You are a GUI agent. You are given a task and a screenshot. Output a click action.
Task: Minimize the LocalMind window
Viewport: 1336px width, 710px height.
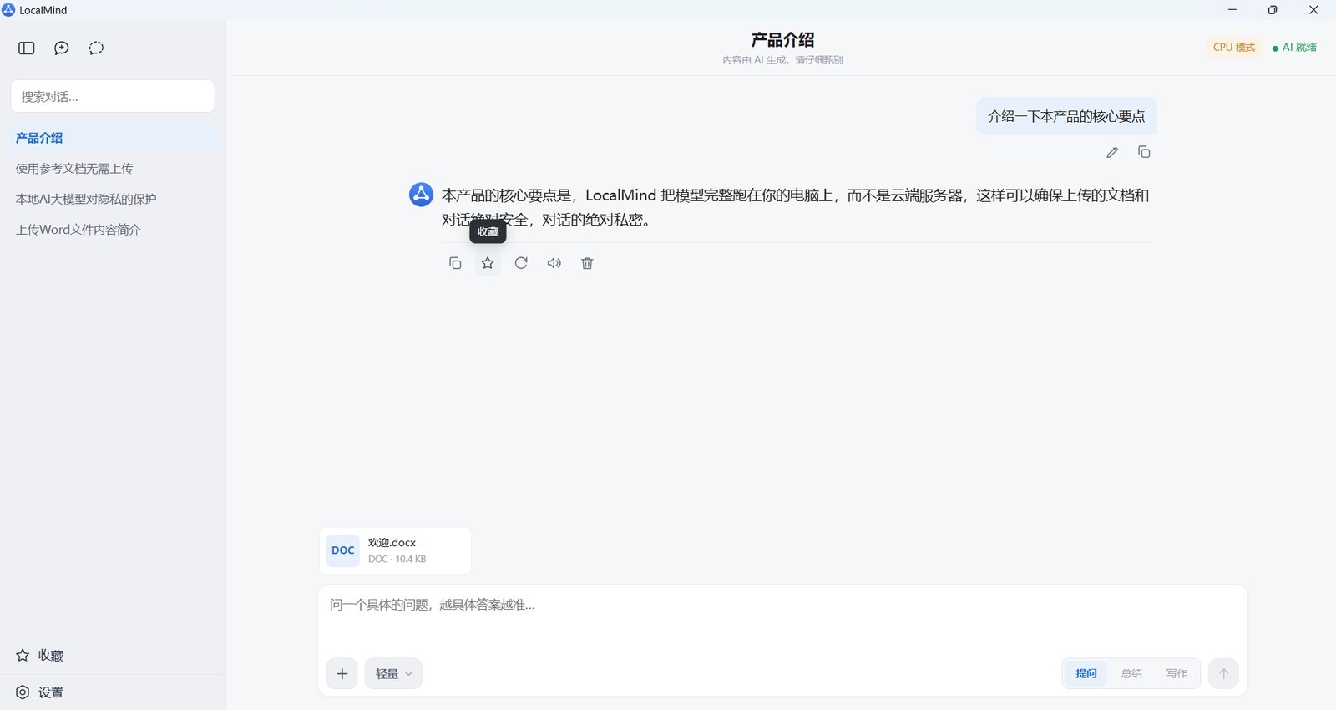(x=1232, y=10)
